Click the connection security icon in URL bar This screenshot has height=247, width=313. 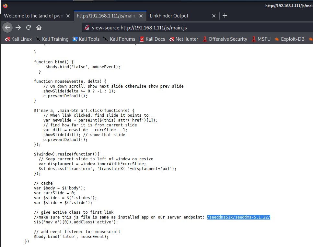click(x=87, y=28)
